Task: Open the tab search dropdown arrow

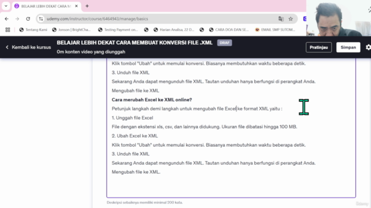Action: [6, 6]
